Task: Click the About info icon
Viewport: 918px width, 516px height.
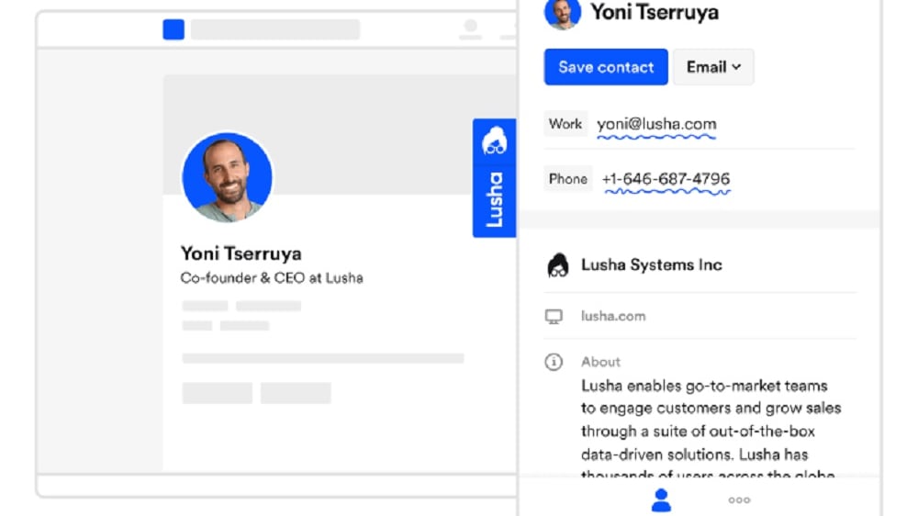Action: click(554, 362)
